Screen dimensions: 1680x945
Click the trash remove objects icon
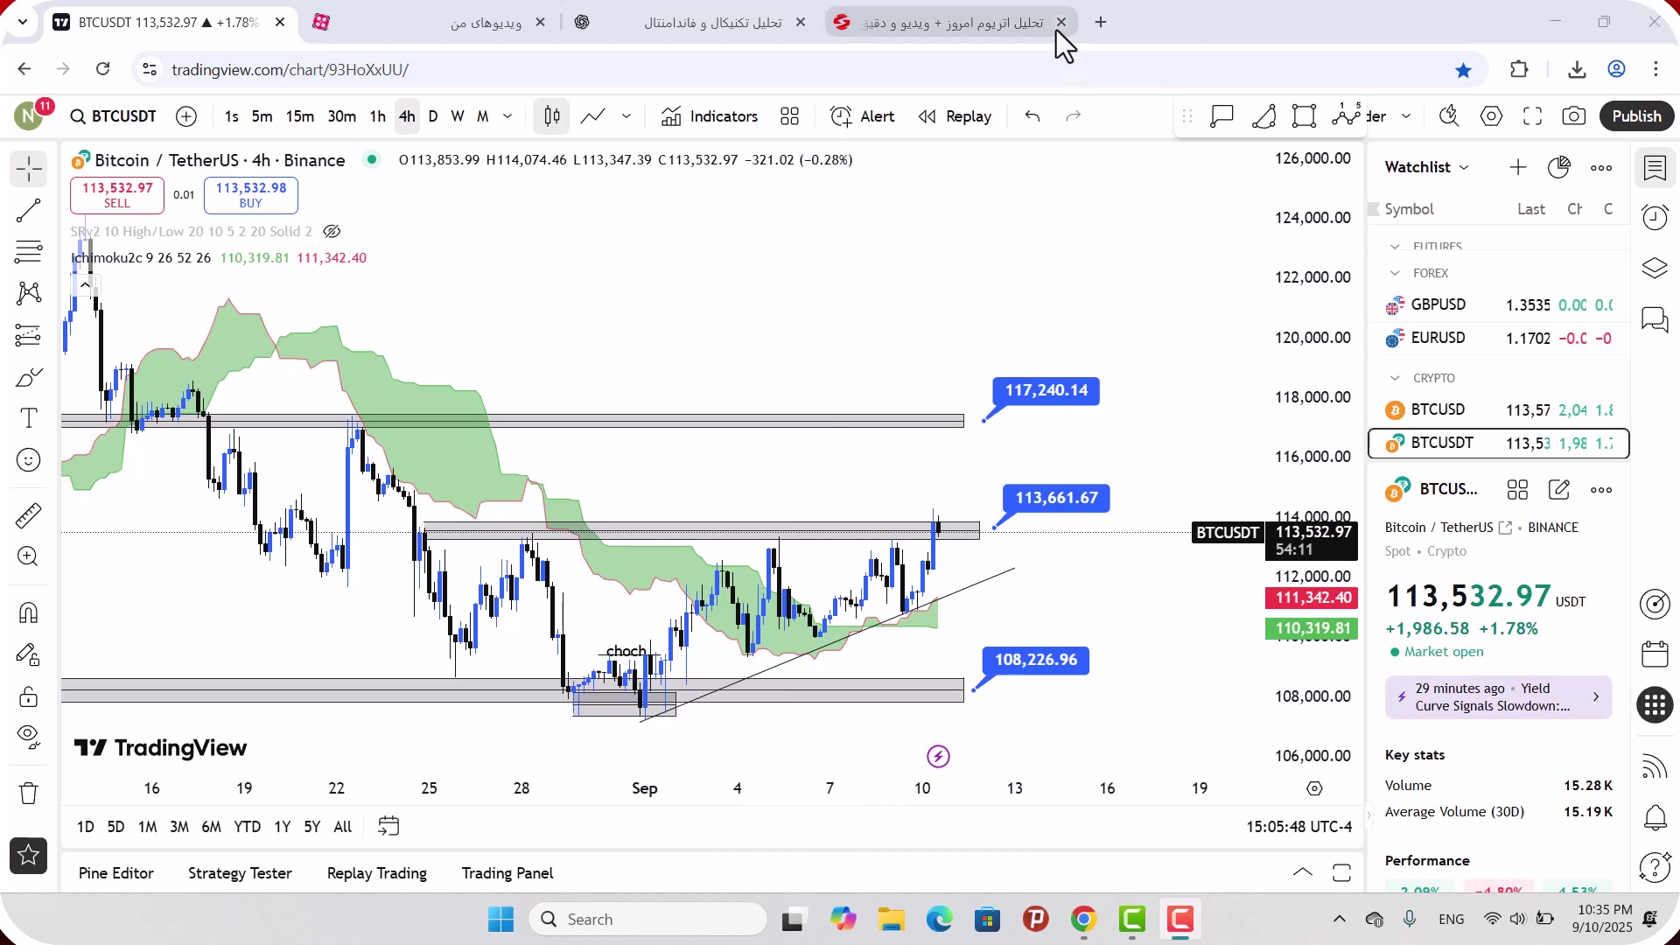[x=28, y=794]
